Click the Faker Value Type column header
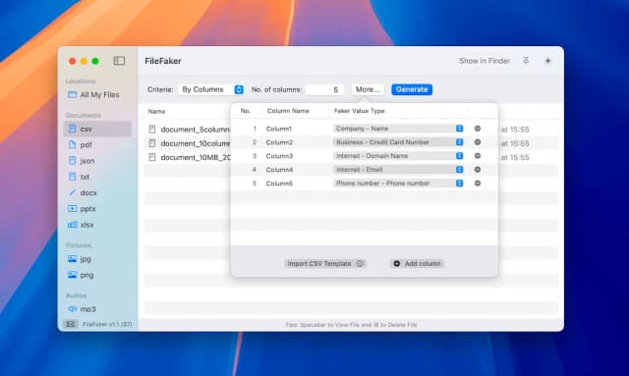Screen dimensions: 629x376 [359, 111]
